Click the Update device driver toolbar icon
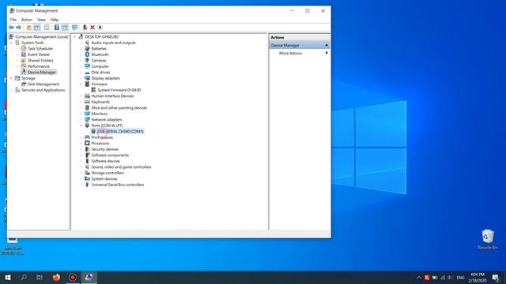 (x=85, y=28)
